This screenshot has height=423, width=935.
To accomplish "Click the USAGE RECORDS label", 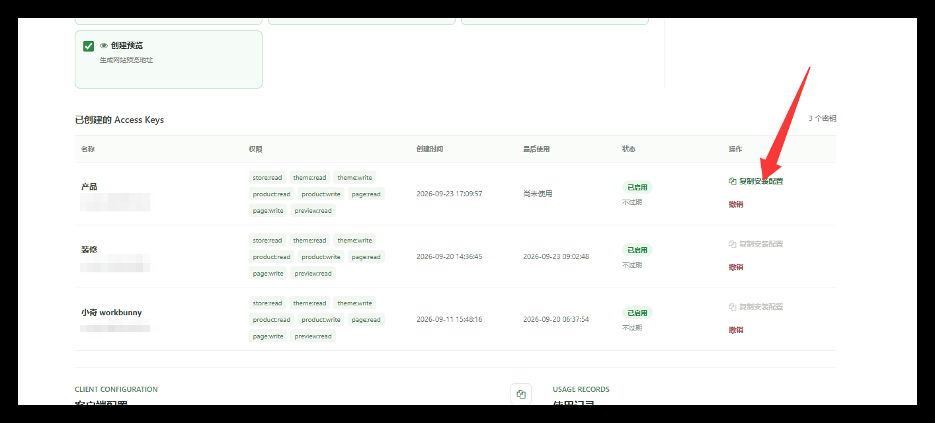I will pyautogui.click(x=581, y=389).
